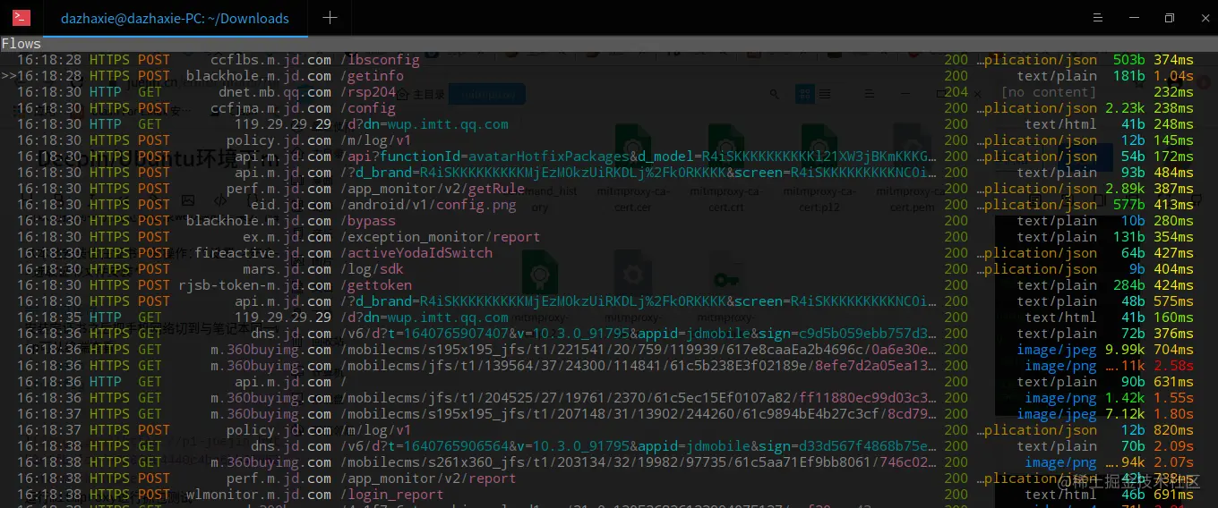1218x508 pixels.
Task: Click the Flows header label
Action: click(21, 43)
